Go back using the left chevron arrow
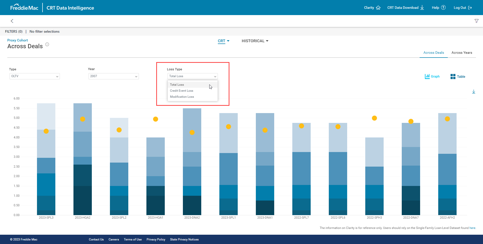Image resolution: width=483 pixels, height=244 pixels. [12, 21]
